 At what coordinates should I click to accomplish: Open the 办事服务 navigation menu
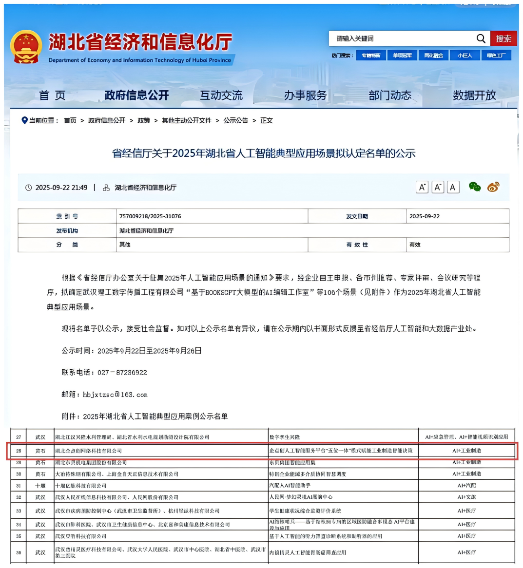pyautogui.click(x=306, y=95)
